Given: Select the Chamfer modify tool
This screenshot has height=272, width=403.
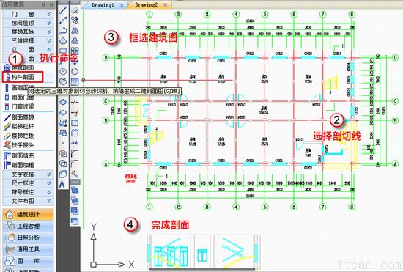Looking at the screenshot, I should click(x=75, y=153).
